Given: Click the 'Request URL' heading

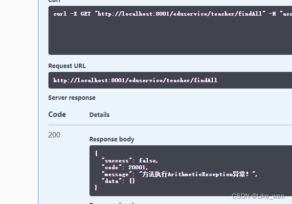Looking at the screenshot, I should [x=67, y=66].
